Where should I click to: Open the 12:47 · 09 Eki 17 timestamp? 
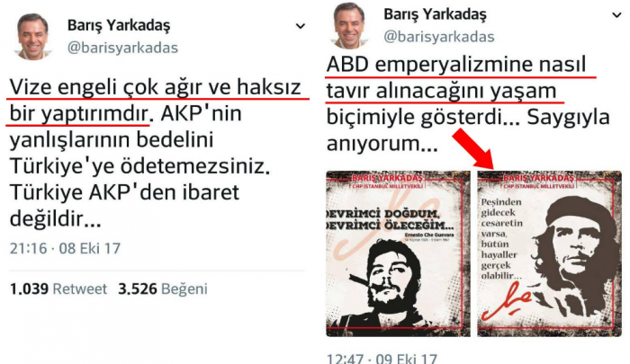click(x=382, y=358)
